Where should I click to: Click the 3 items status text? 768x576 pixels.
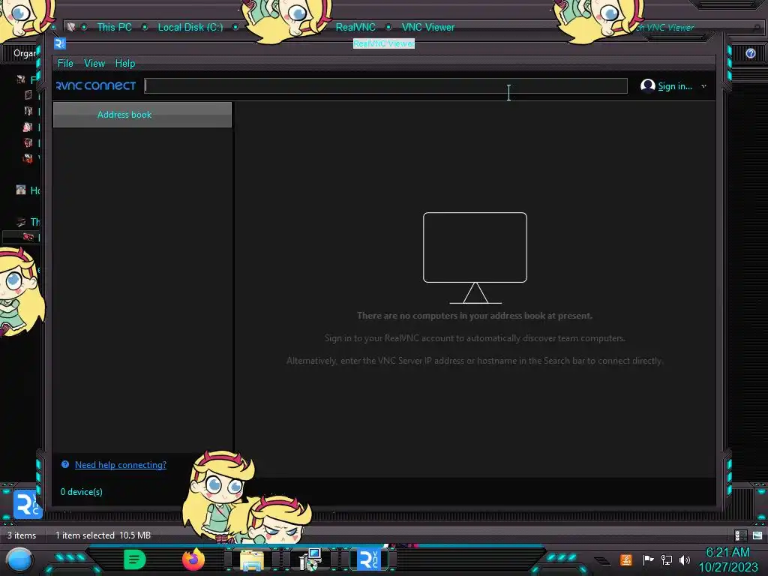pyautogui.click(x=22, y=535)
